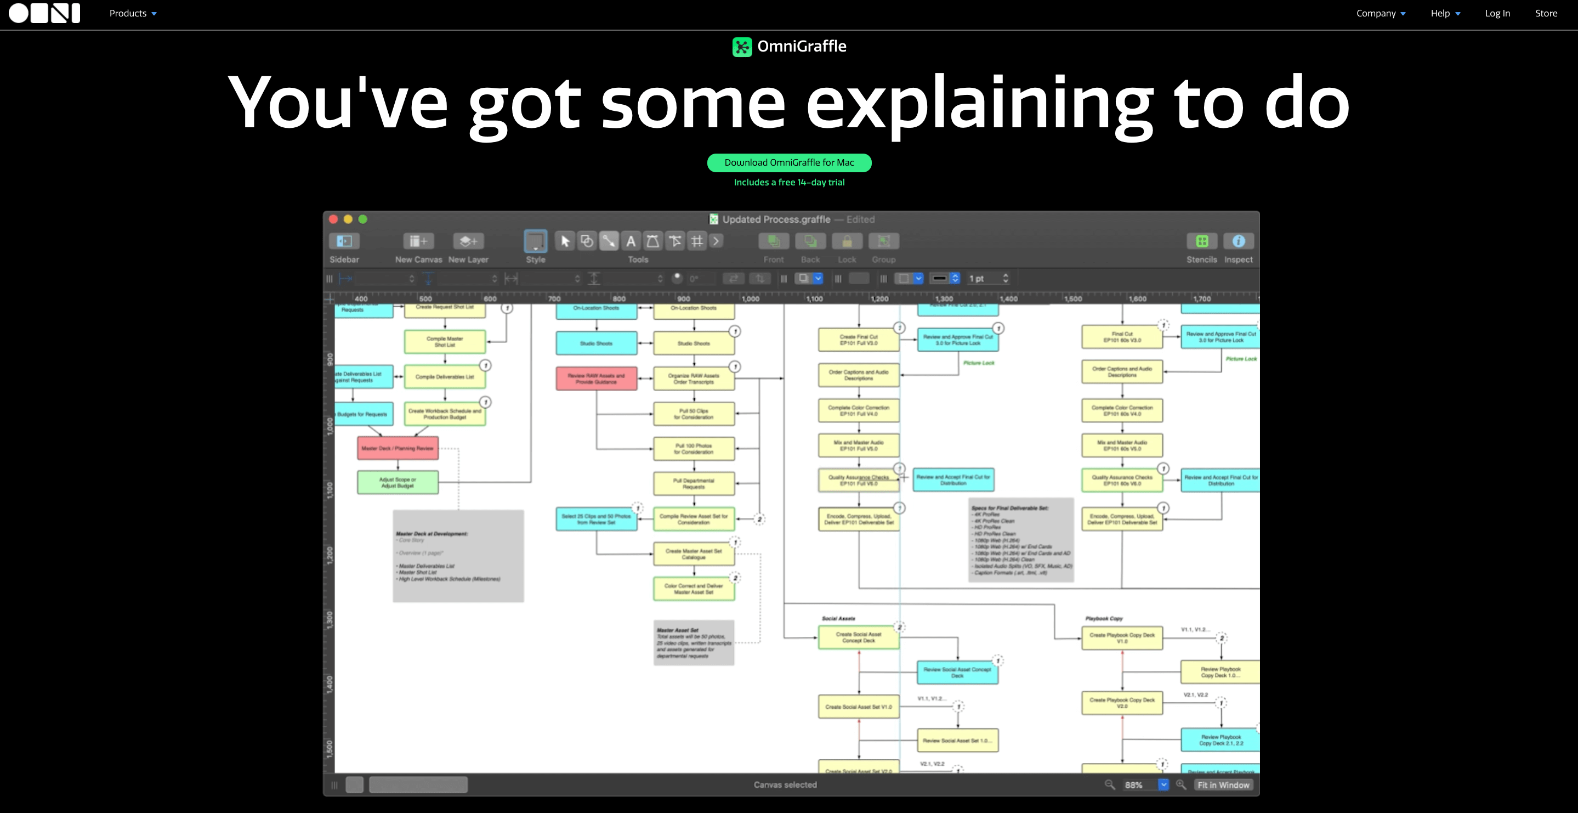Viewport: 1578px width, 813px height.
Task: Click the Fit in Window button
Action: [x=1223, y=785]
